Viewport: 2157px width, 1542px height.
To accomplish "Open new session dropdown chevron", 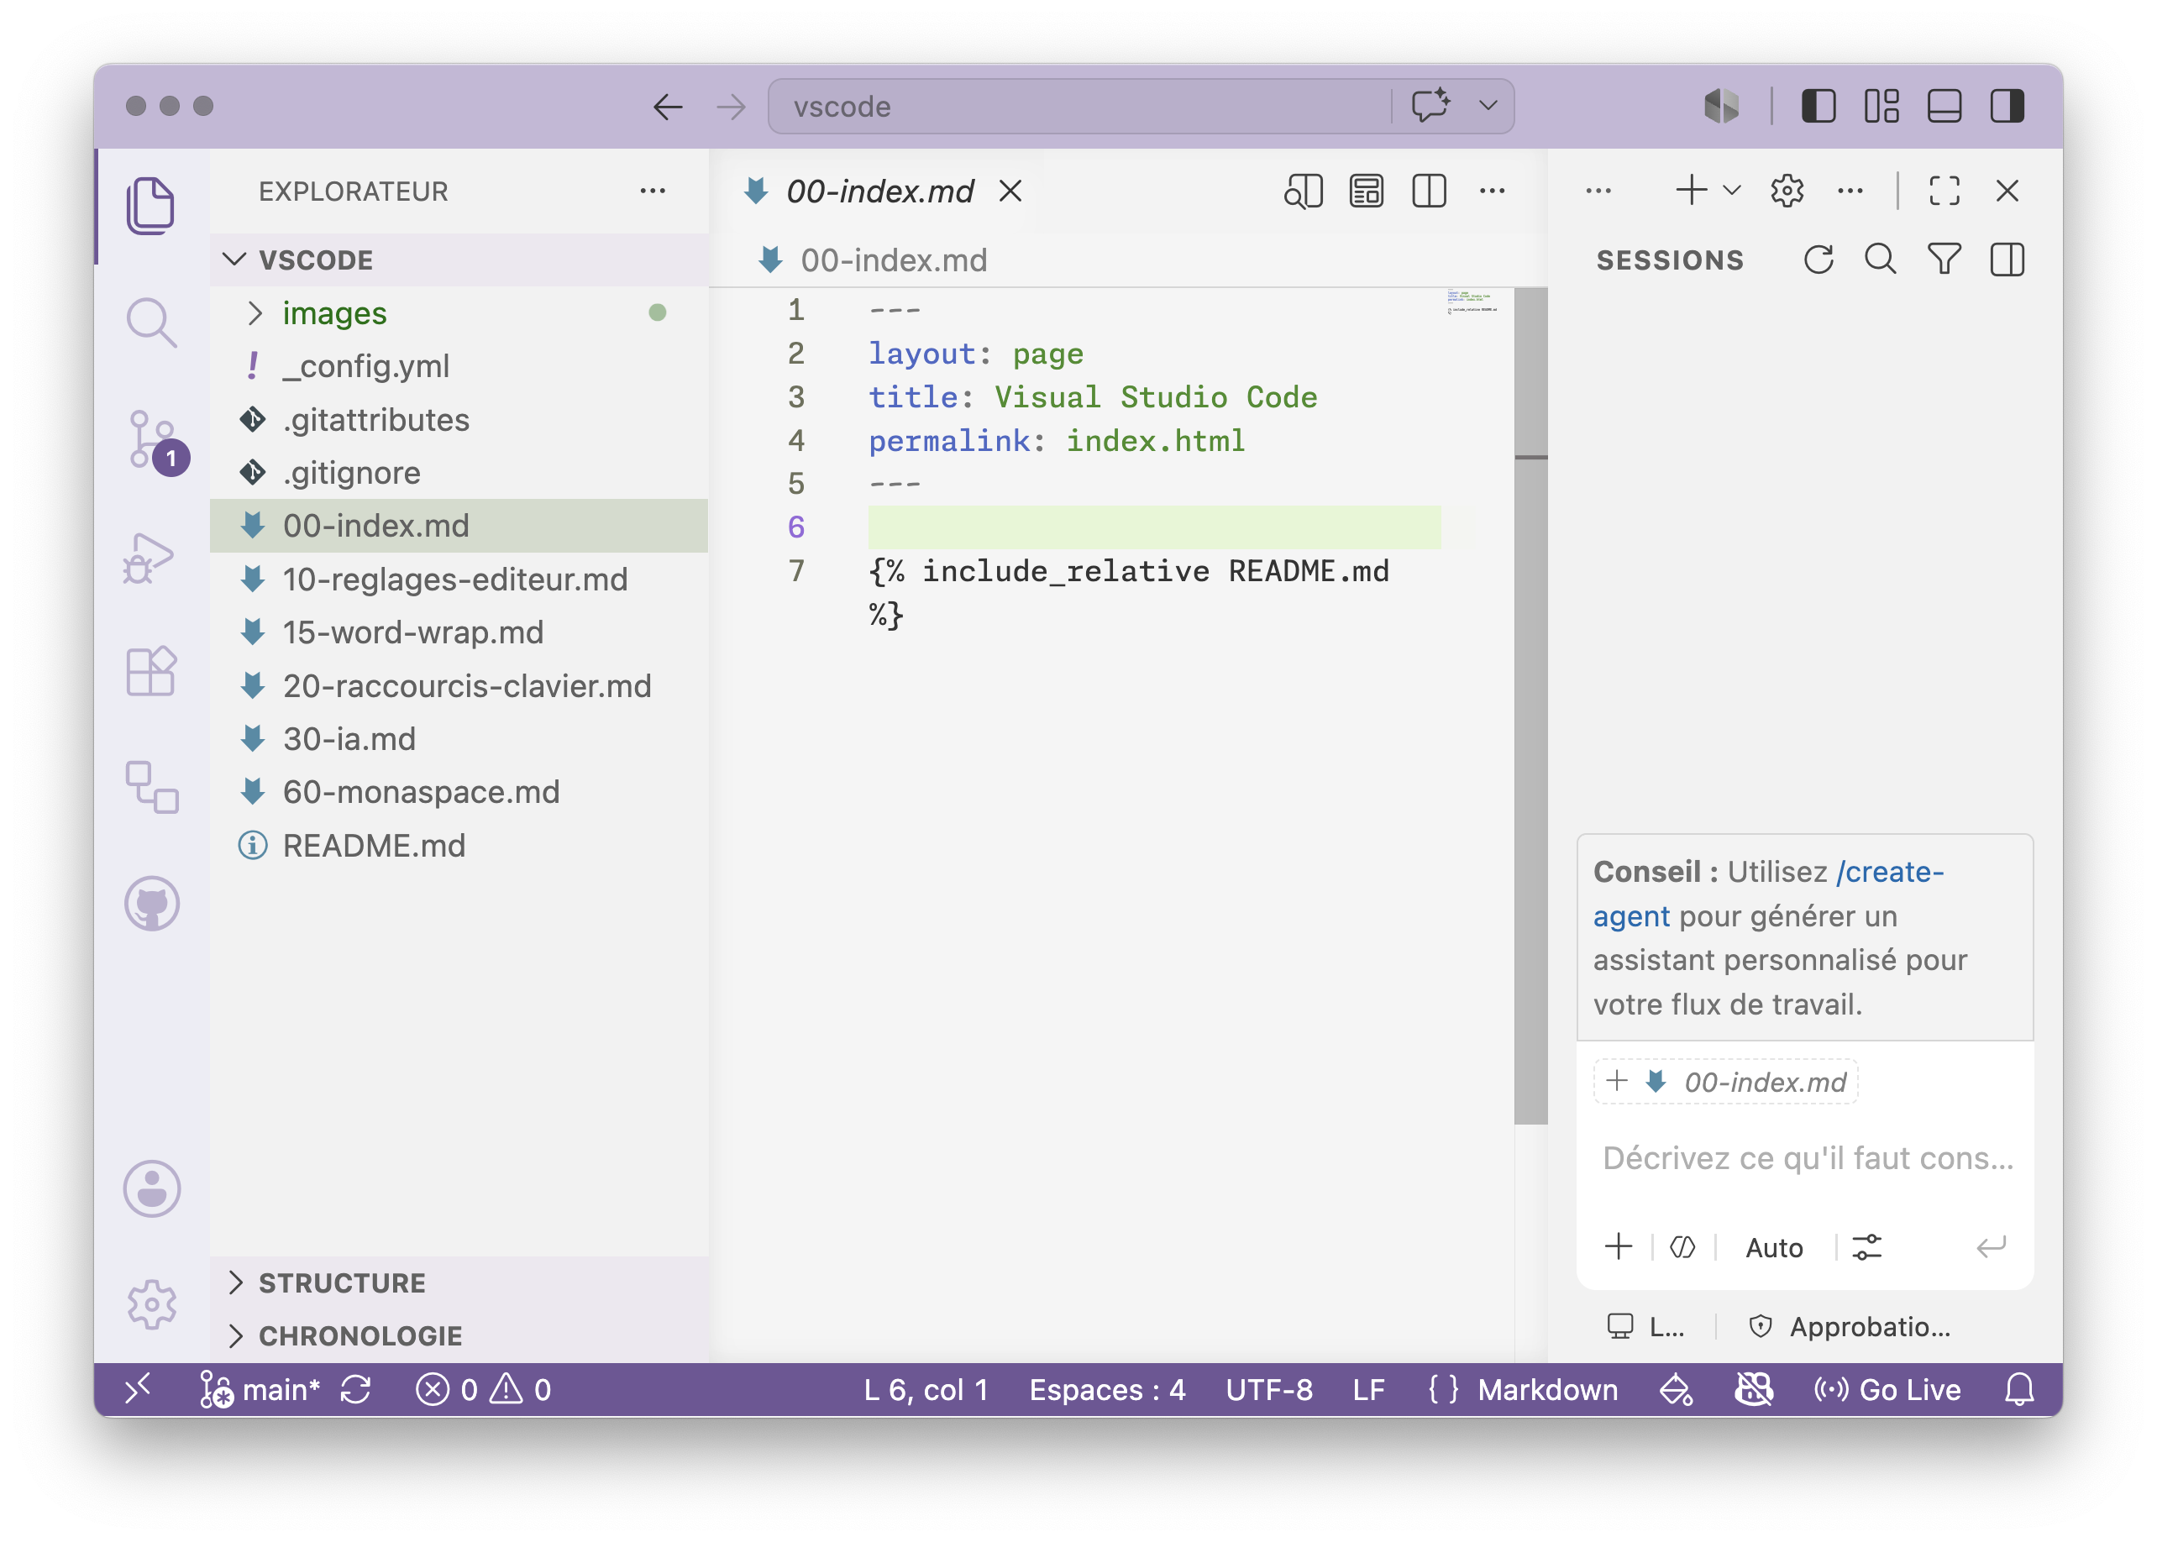I will [x=1732, y=191].
